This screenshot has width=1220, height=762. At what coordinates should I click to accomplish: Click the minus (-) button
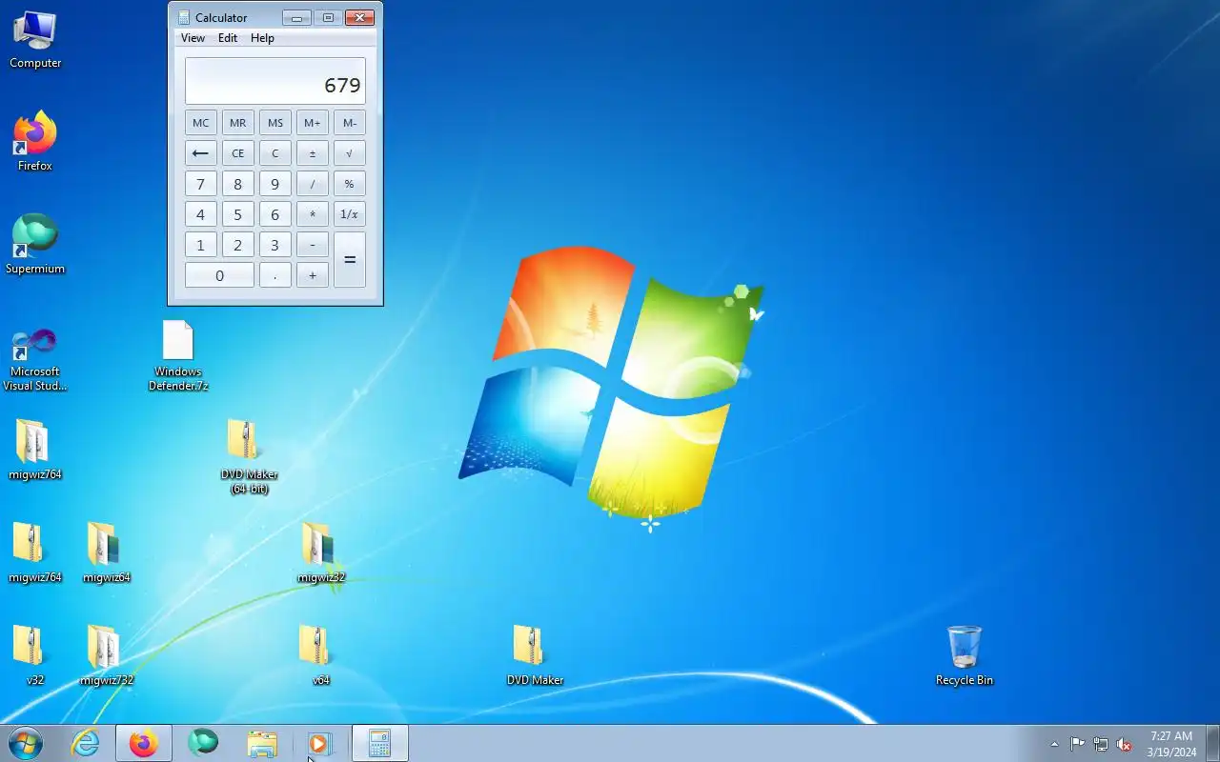312,245
